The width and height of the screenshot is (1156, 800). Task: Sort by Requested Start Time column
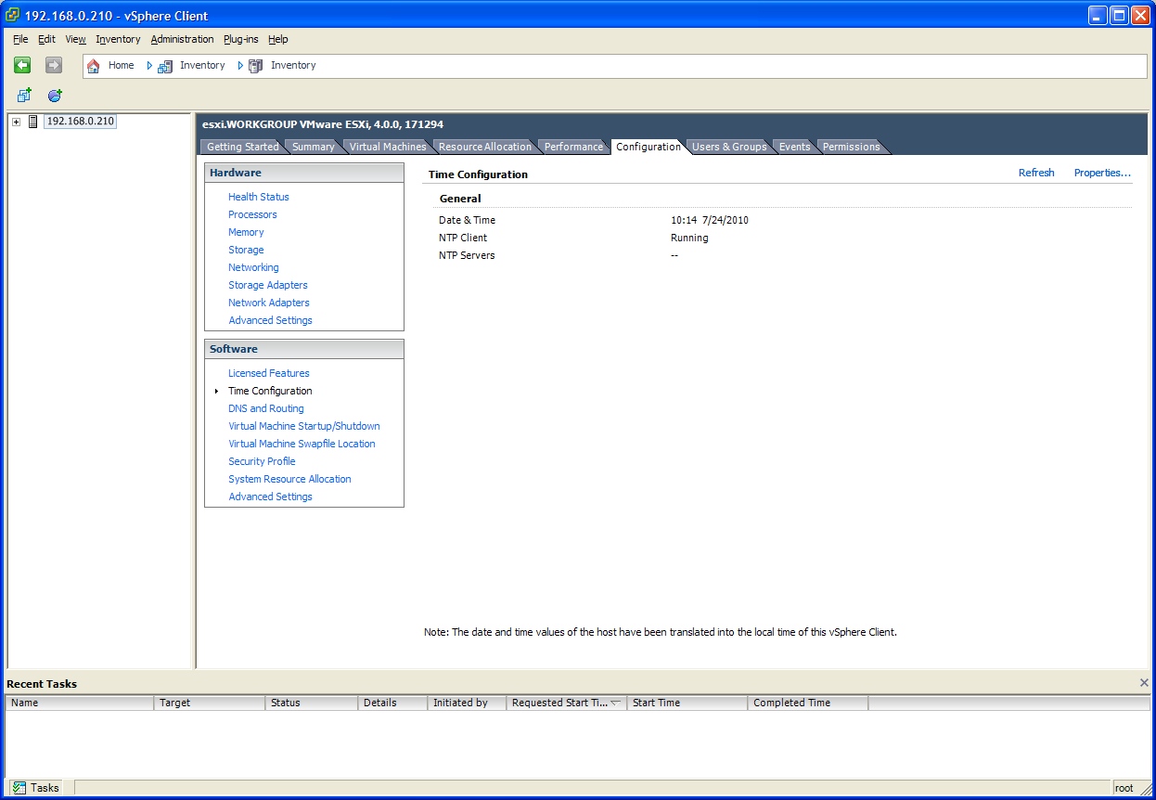pos(566,703)
